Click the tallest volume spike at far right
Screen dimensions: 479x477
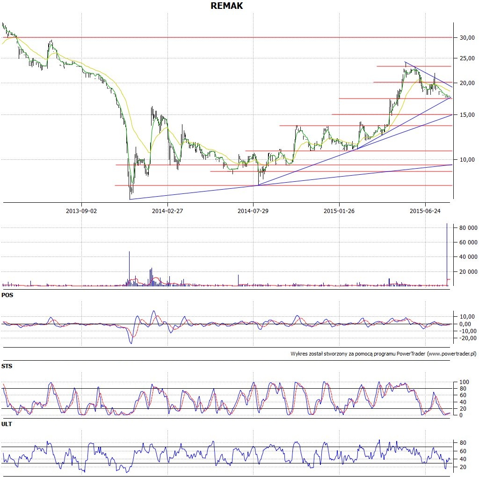point(447,255)
